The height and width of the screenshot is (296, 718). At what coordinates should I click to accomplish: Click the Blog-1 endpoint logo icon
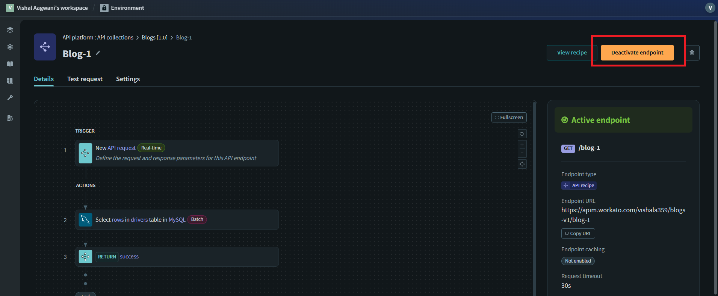point(45,47)
